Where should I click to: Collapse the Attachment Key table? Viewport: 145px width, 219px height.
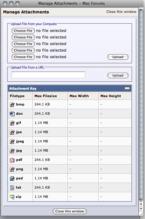click(127, 88)
